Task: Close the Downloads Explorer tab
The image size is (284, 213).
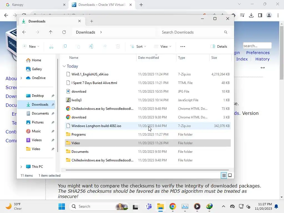Action: click(79, 21)
